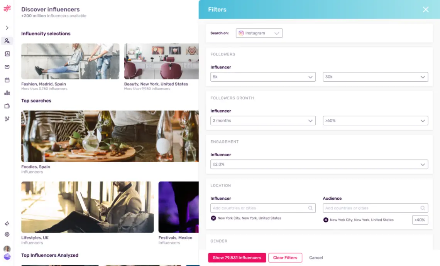Open the reports panel icon in sidebar
Image resolution: width=440 pixels, height=266 pixels.
pos(7,106)
